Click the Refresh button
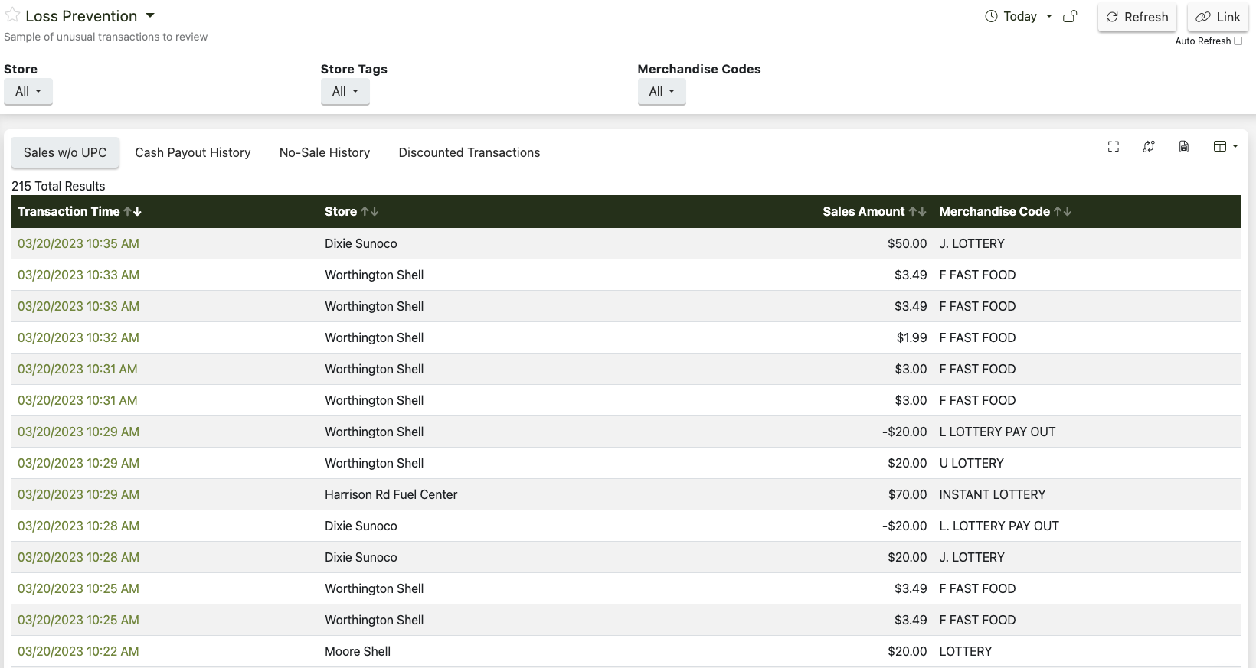The width and height of the screenshot is (1256, 668). click(x=1137, y=17)
